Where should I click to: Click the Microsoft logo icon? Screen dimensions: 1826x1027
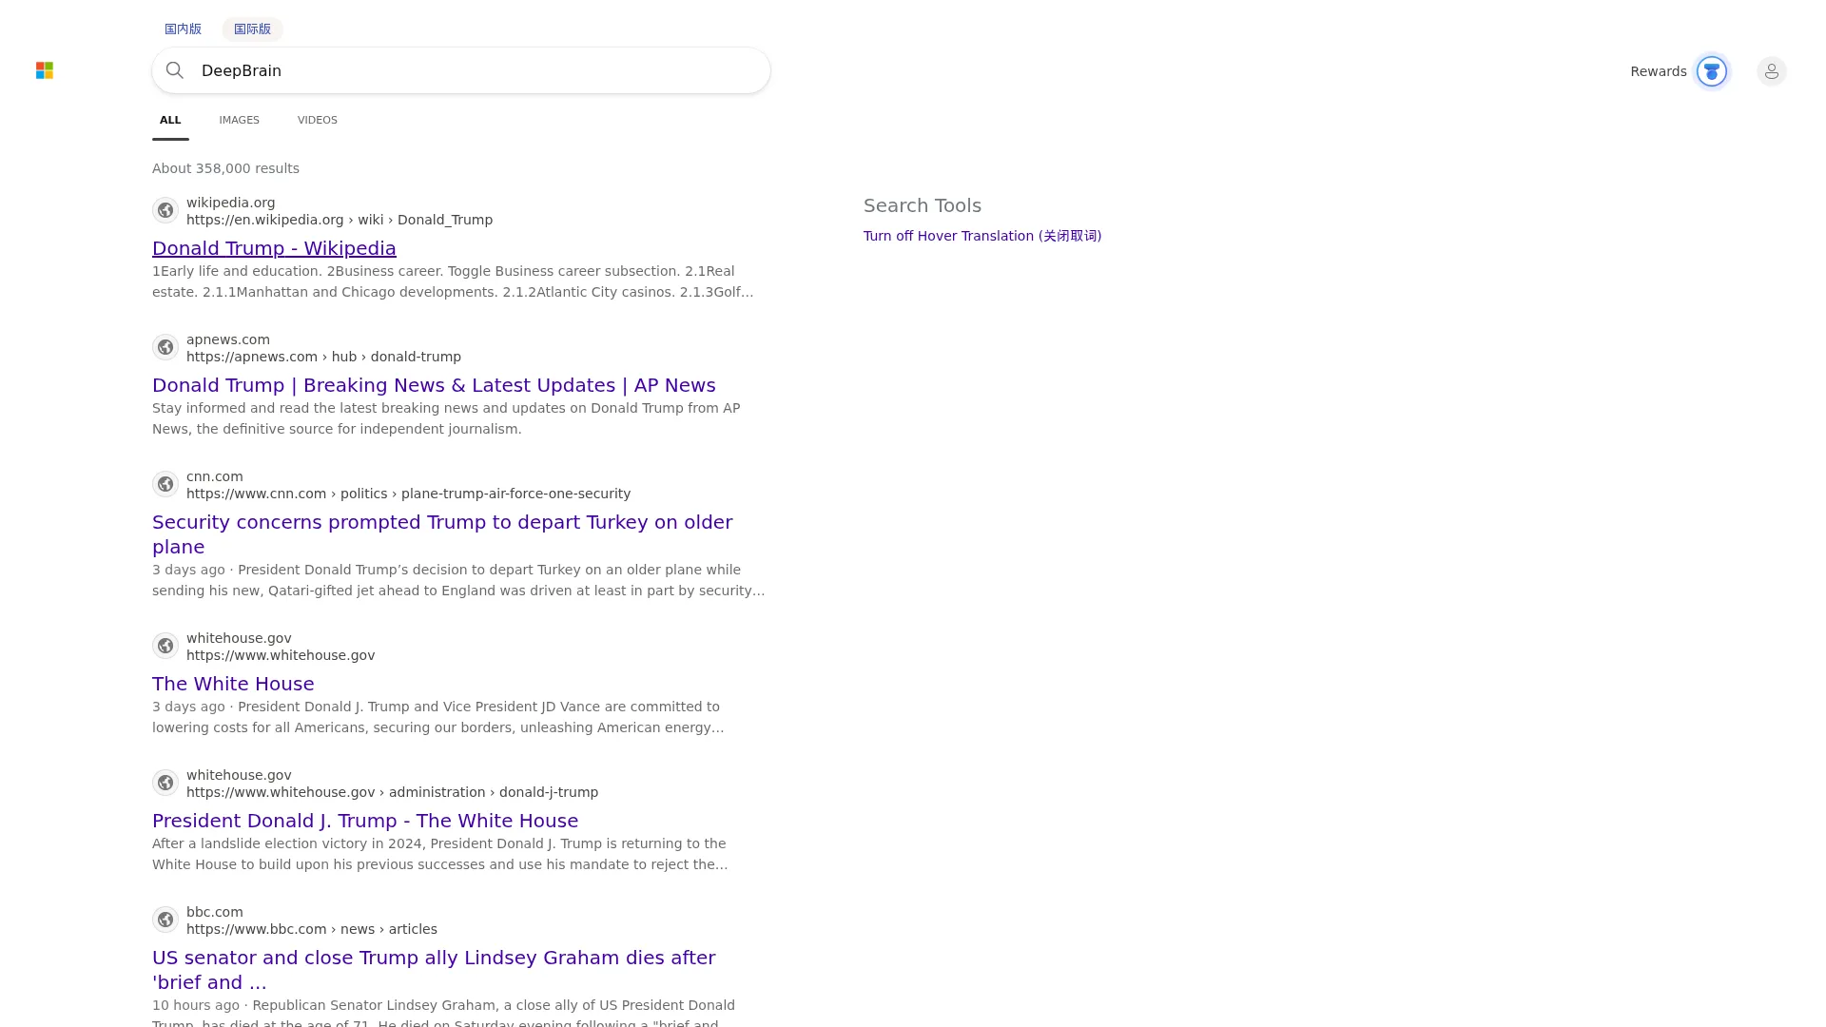point(45,70)
